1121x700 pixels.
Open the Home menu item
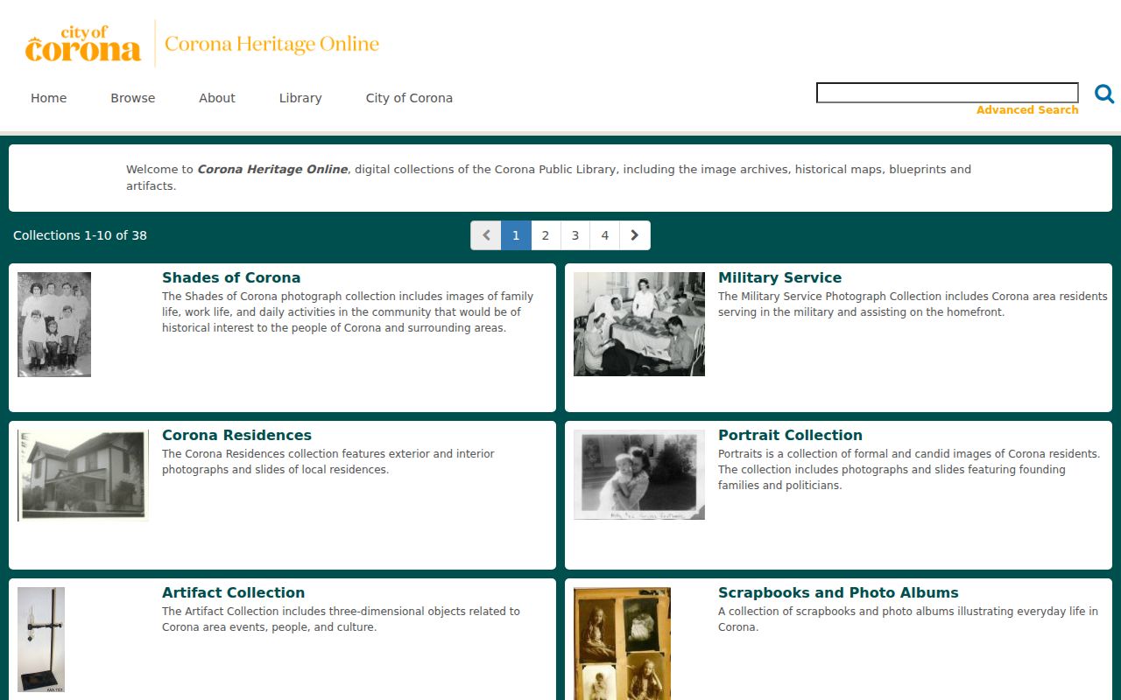click(49, 98)
